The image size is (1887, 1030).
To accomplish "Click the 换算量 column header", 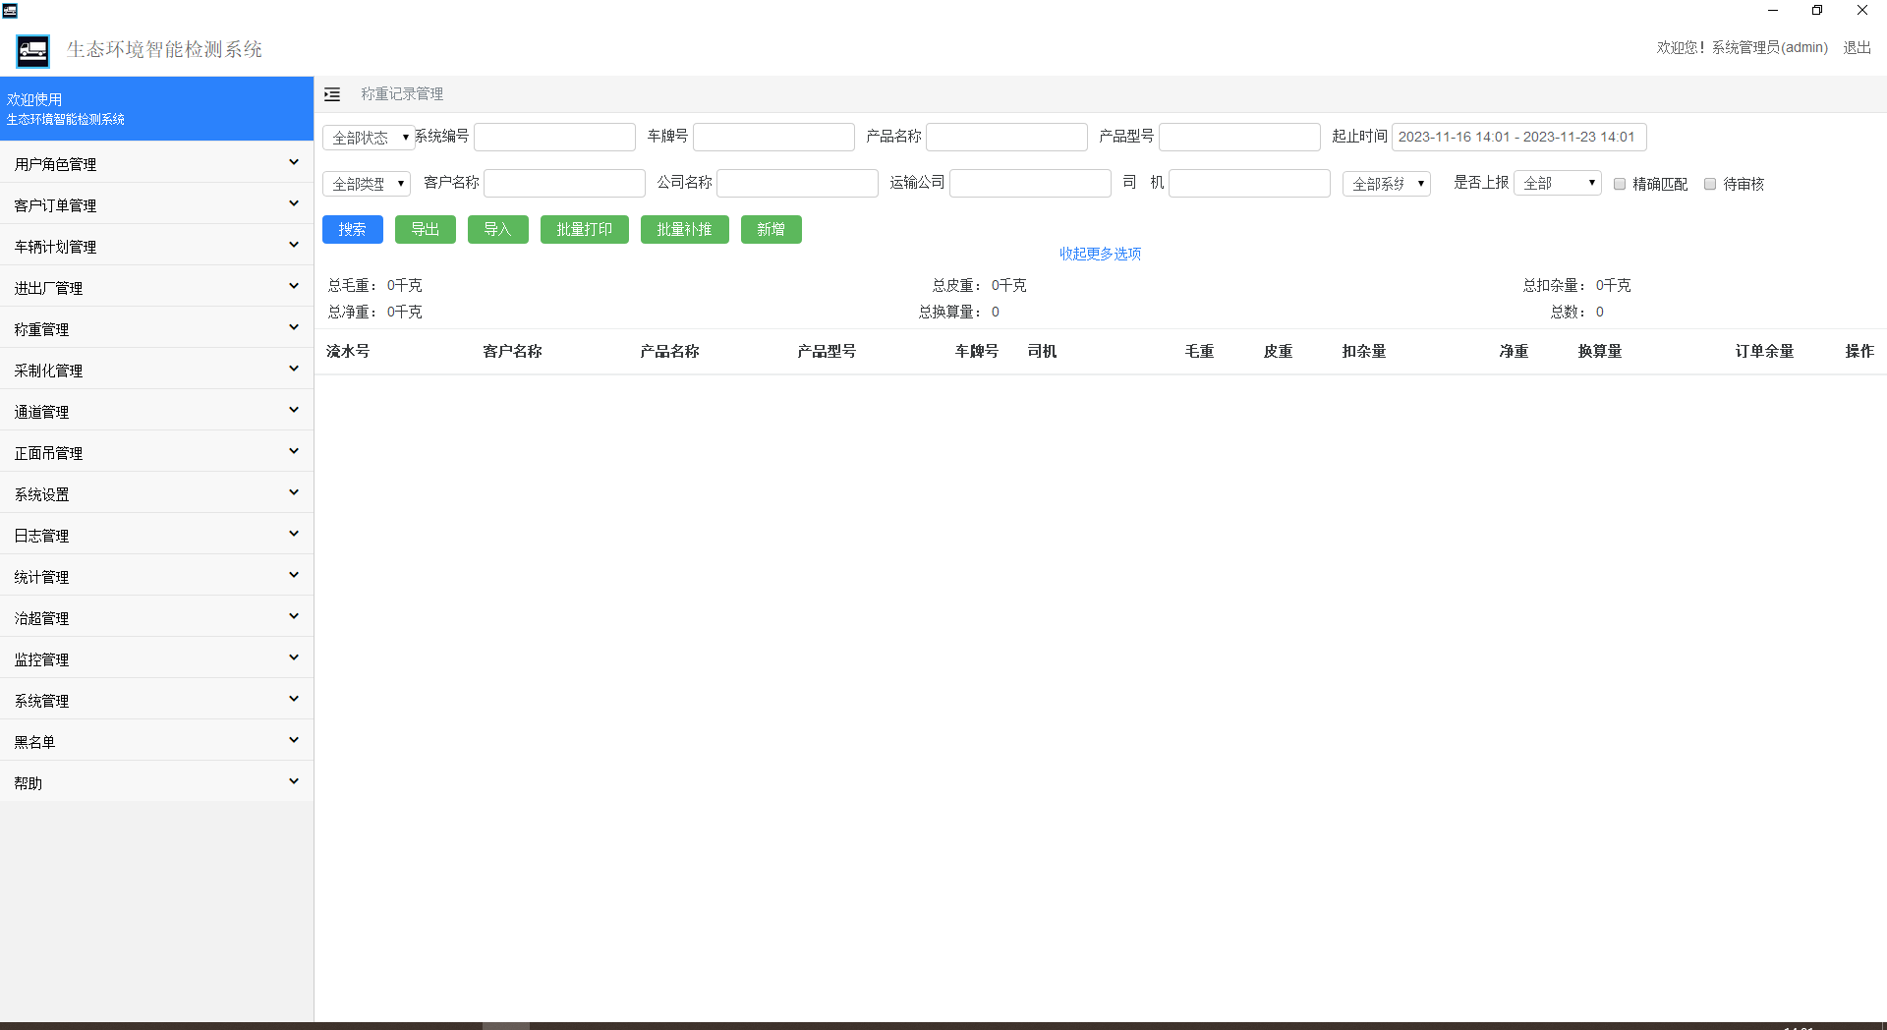I will 1600,351.
